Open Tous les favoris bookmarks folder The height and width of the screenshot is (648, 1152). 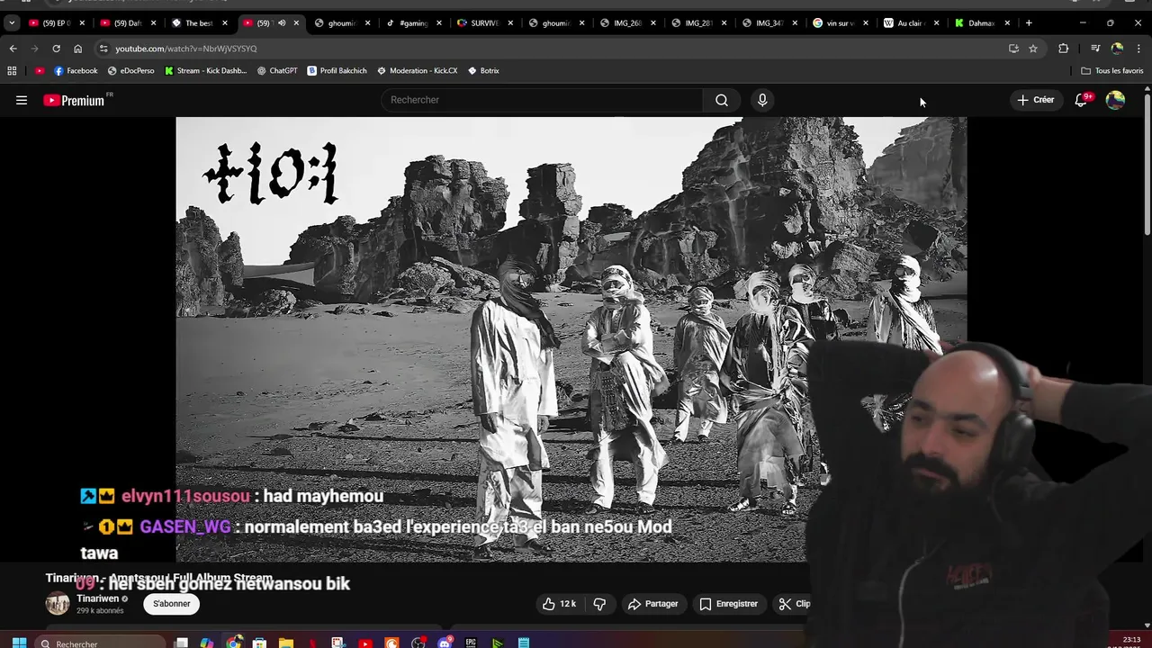pos(1111,70)
